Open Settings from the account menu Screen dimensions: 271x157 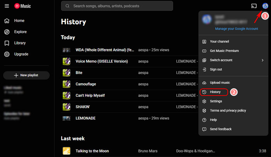[x=233, y=101]
